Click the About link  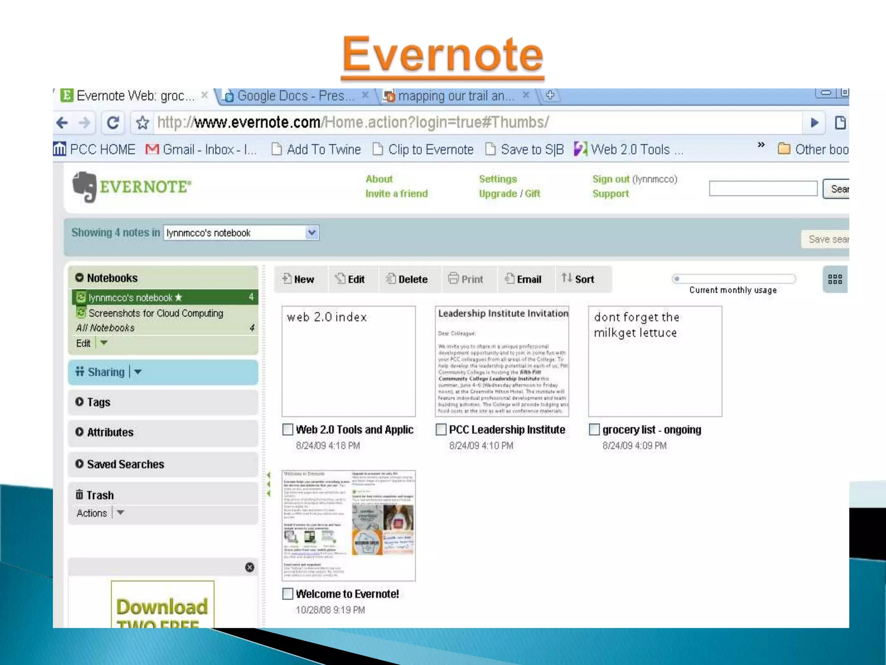tap(379, 179)
